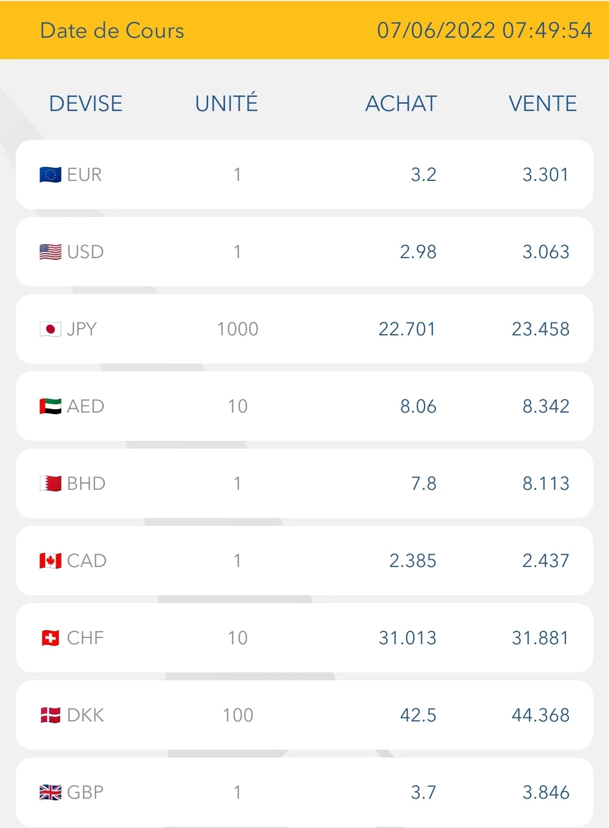Click the Canada flag icon

pos(50,561)
